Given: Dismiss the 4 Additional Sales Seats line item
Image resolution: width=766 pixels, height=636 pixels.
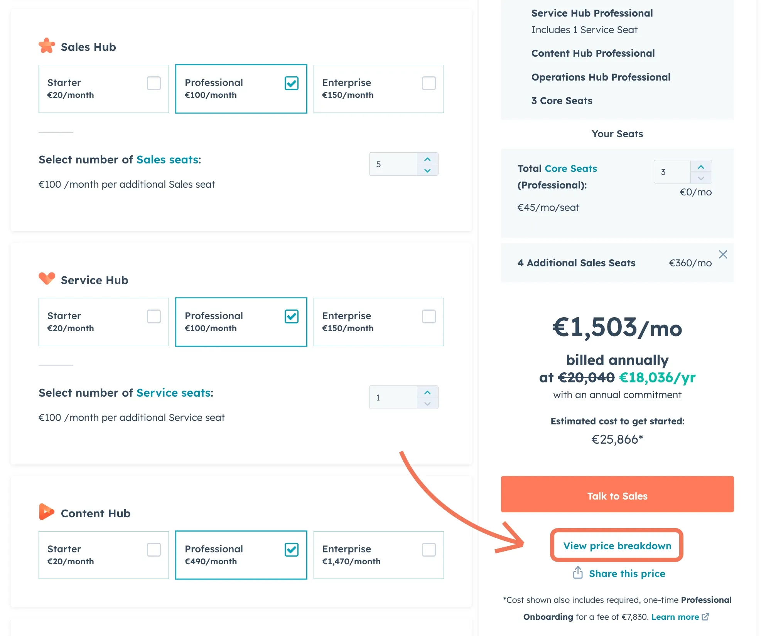Looking at the screenshot, I should click(x=723, y=254).
